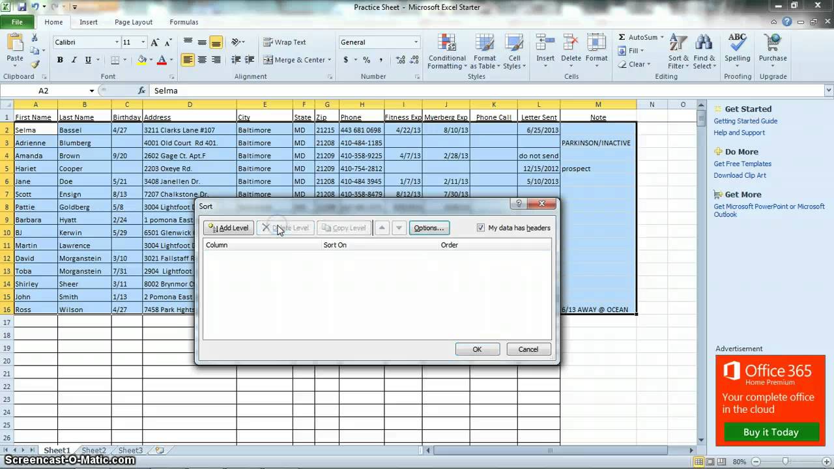Open Find & Select menu
The width and height of the screenshot is (834, 469).
pos(704,52)
